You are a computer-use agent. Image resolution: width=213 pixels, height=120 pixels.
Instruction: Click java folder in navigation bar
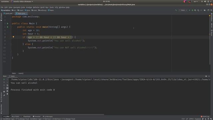coord(27,10)
